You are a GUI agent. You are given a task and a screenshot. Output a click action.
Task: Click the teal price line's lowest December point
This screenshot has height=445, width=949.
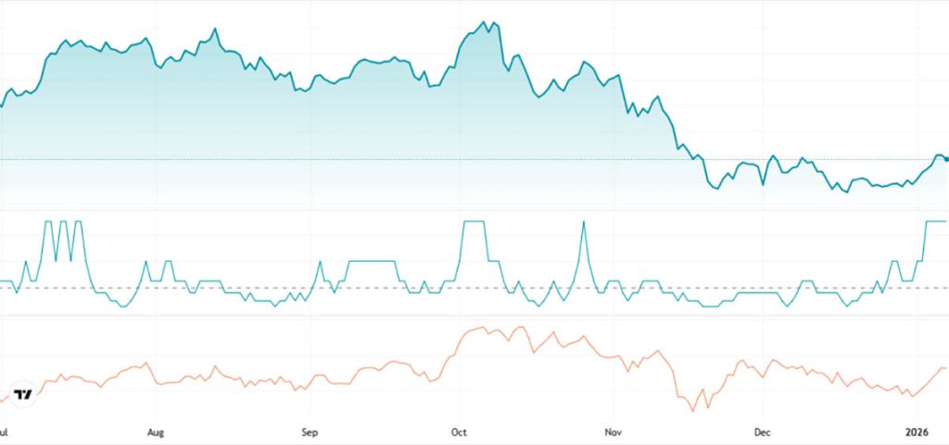tap(845, 192)
